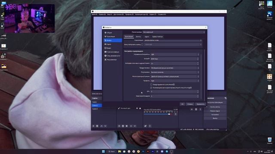Open the Справка (Help) menu
275x154 pixels.
(x=162, y=15)
